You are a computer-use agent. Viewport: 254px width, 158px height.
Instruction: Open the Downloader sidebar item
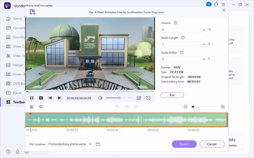coord(15,37)
